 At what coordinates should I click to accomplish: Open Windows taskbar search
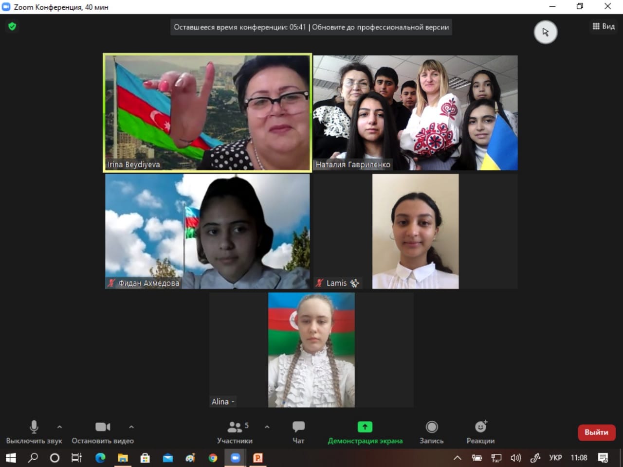tap(33, 458)
